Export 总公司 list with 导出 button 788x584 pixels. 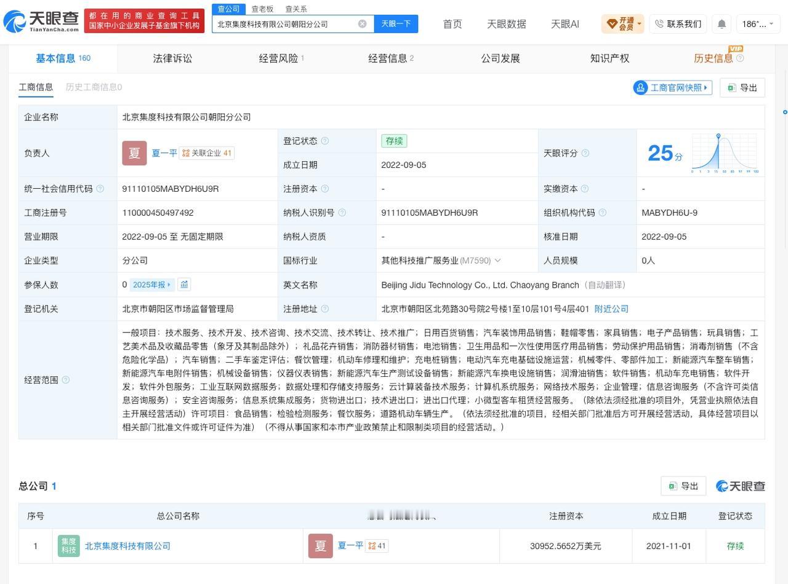683,486
